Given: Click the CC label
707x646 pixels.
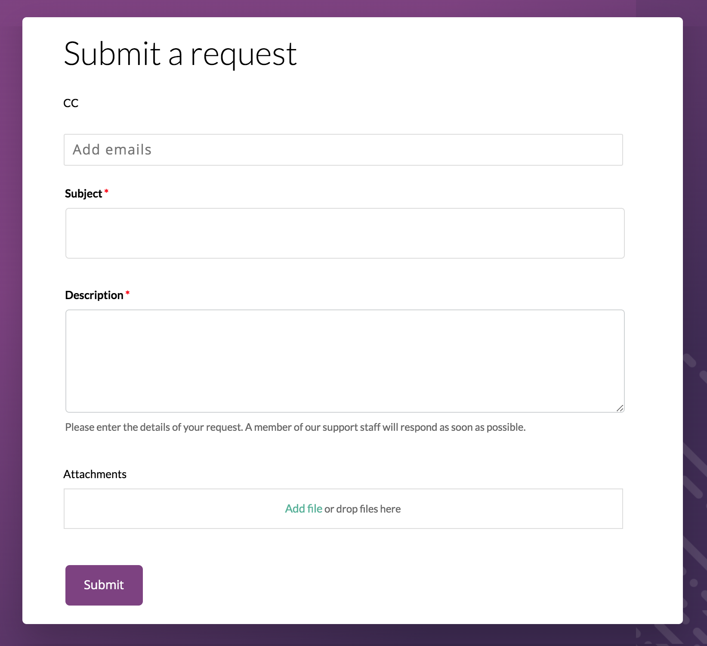Looking at the screenshot, I should (x=71, y=103).
